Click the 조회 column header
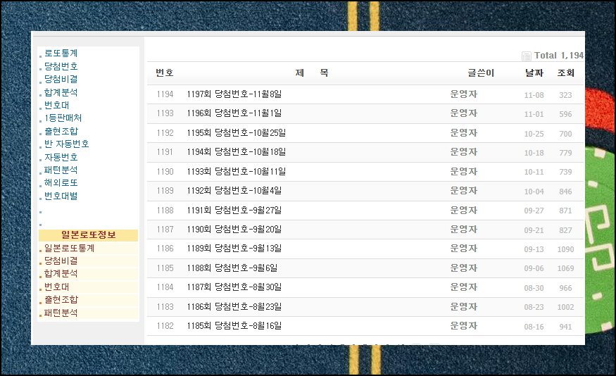 click(566, 73)
